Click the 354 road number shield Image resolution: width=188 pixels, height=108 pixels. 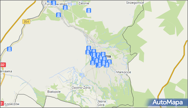(x=26, y=22)
